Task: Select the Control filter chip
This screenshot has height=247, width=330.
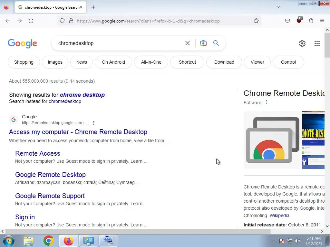Action: (288, 62)
